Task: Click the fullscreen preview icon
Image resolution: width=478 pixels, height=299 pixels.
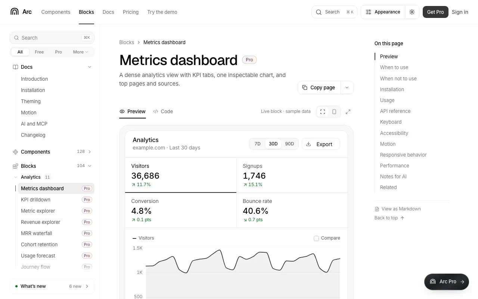Action: coord(323,112)
